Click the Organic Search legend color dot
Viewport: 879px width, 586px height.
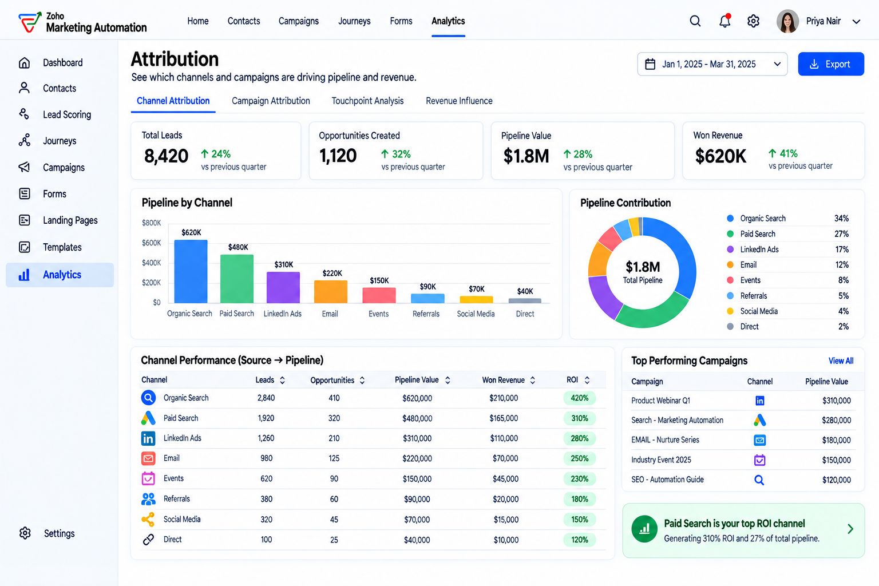pyautogui.click(x=730, y=219)
